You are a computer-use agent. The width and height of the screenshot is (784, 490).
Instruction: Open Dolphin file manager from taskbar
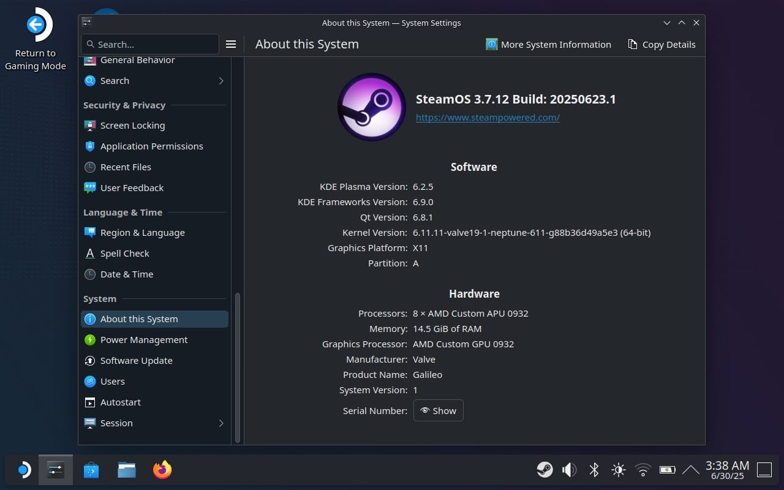point(127,470)
